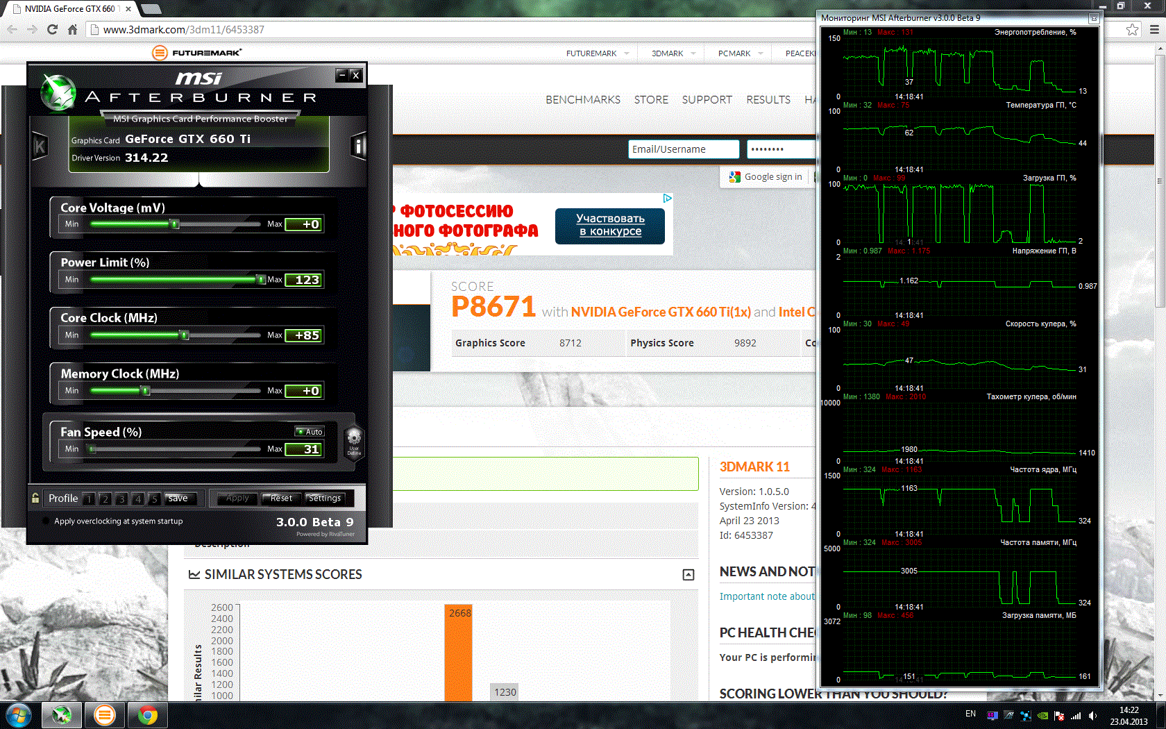Viewport: 1166px width, 729px height.
Task: Click the Power Limit value box 123
Action: pos(304,280)
